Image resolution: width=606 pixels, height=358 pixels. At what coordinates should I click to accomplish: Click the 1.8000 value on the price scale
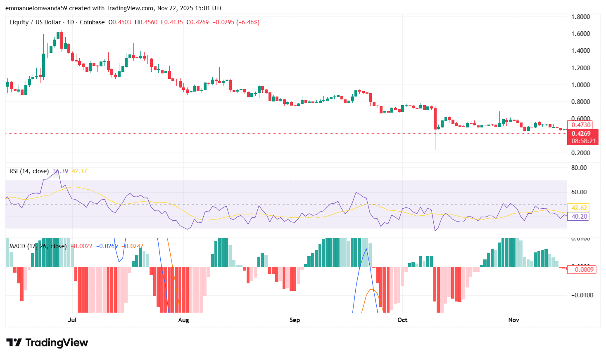click(x=580, y=16)
